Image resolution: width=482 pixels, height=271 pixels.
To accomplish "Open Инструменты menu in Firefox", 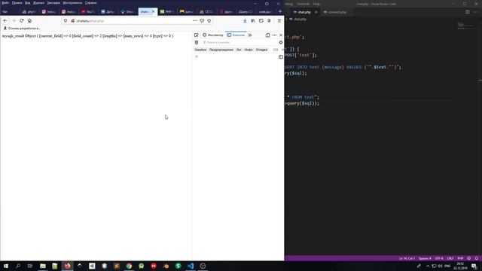I will [x=72, y=3].
